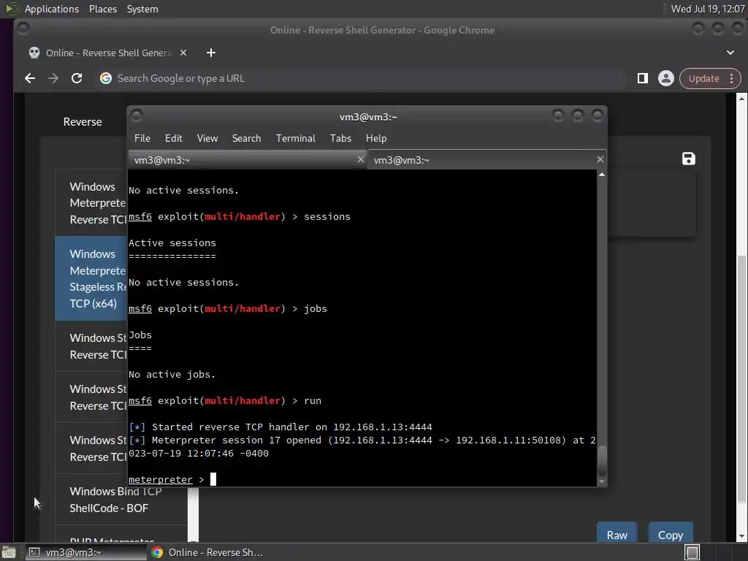Open Chrome profile avatar
This screenshot has height=561, width=748.
pyautogui.click(x=666, y=78)
